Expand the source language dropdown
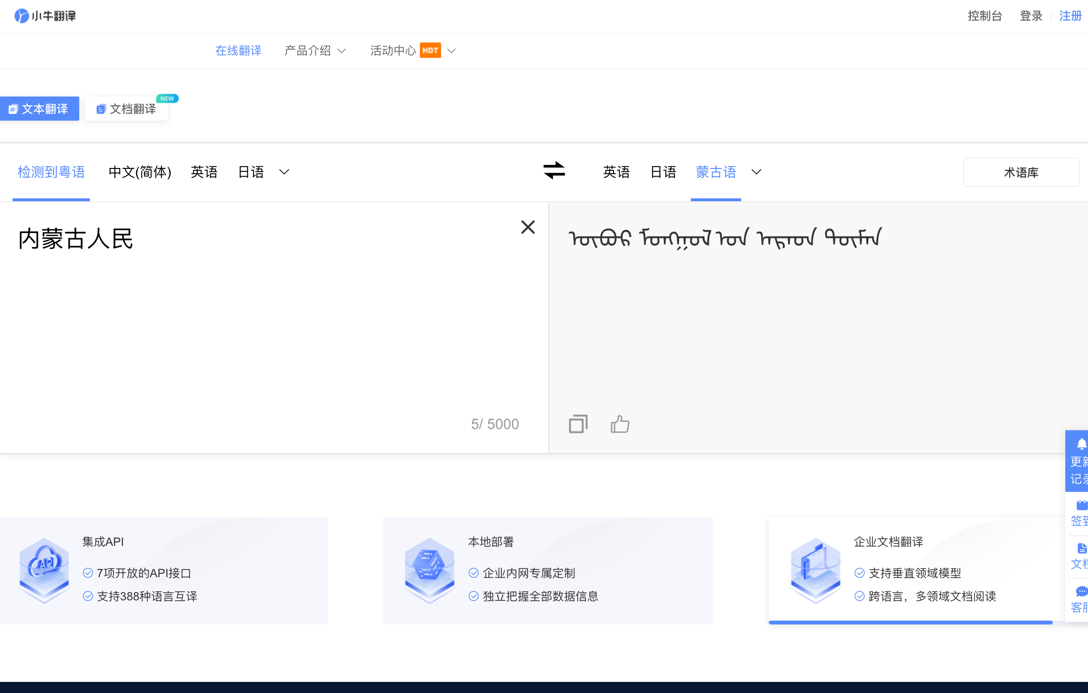The image size is (1088, 693). coord(284,172)
